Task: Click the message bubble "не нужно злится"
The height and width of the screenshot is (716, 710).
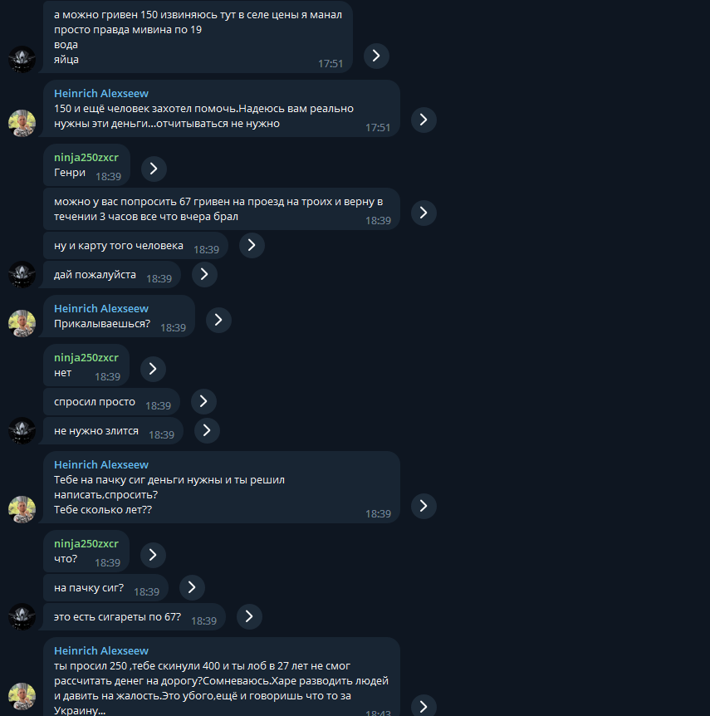Action: [x=112, y=430]
